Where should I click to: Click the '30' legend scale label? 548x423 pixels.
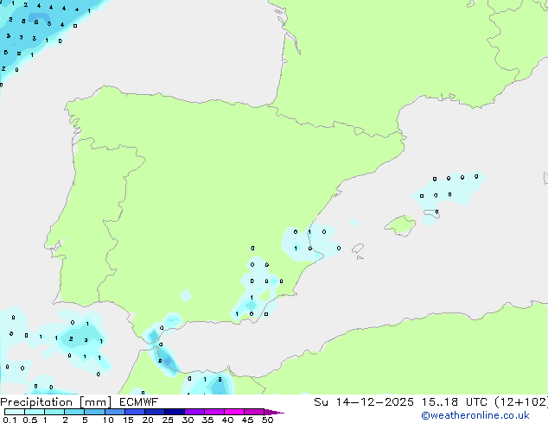tap(188, 420)
